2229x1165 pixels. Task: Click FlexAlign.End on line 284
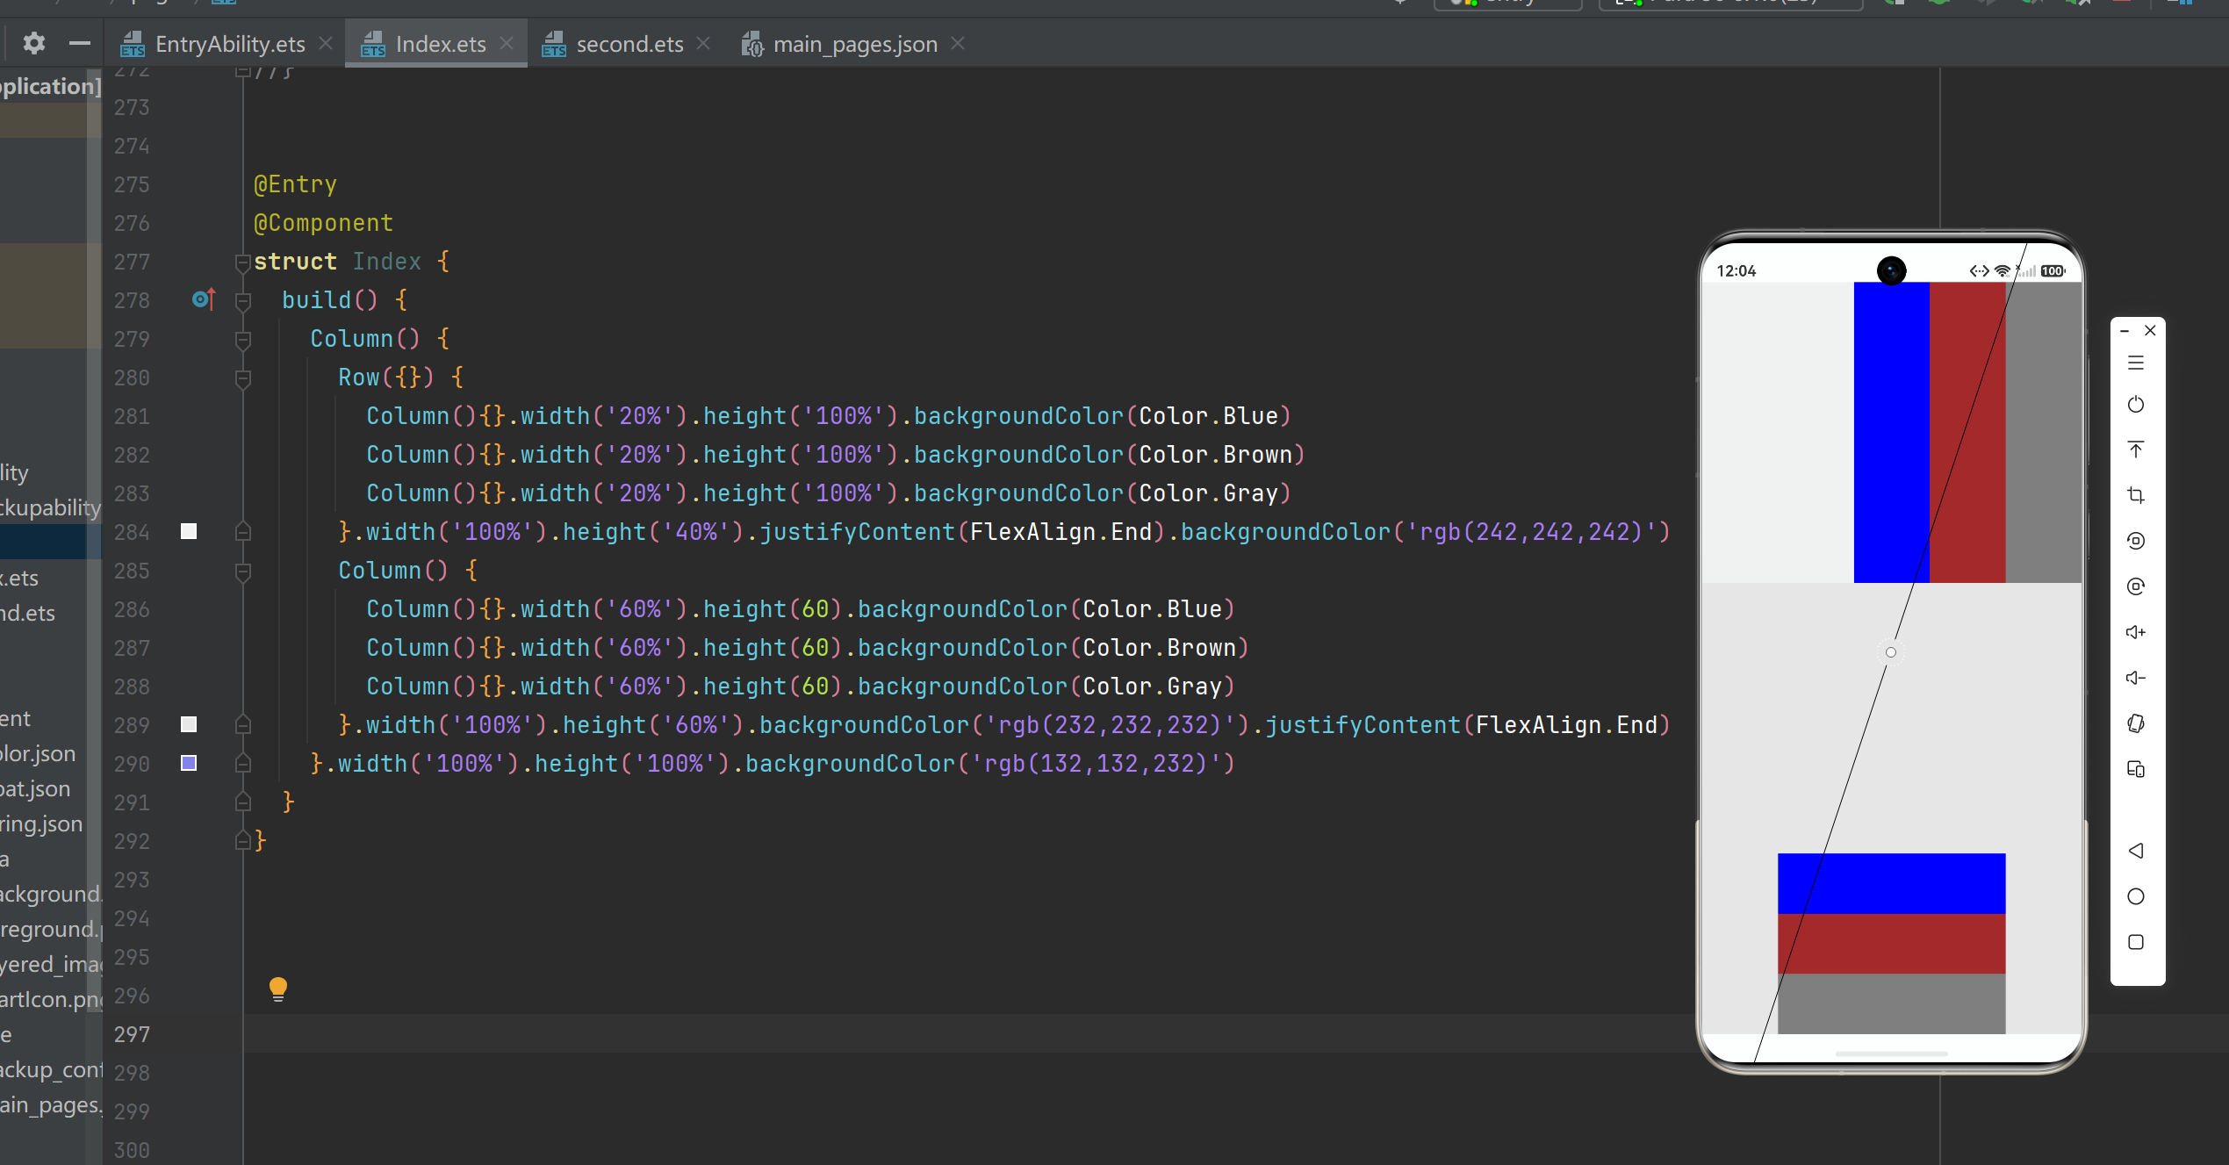coord(1061,532)
